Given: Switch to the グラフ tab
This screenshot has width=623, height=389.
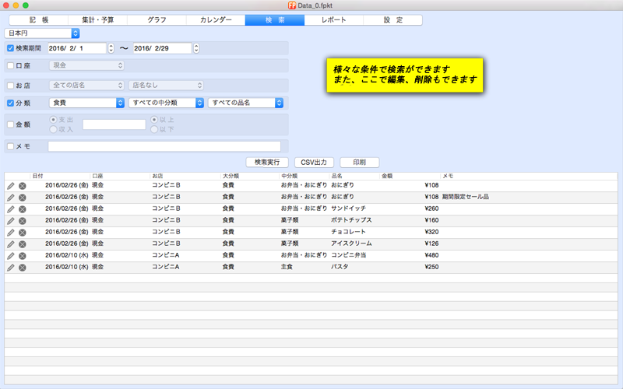Looking at the screenshot, I should pos(157,20).
